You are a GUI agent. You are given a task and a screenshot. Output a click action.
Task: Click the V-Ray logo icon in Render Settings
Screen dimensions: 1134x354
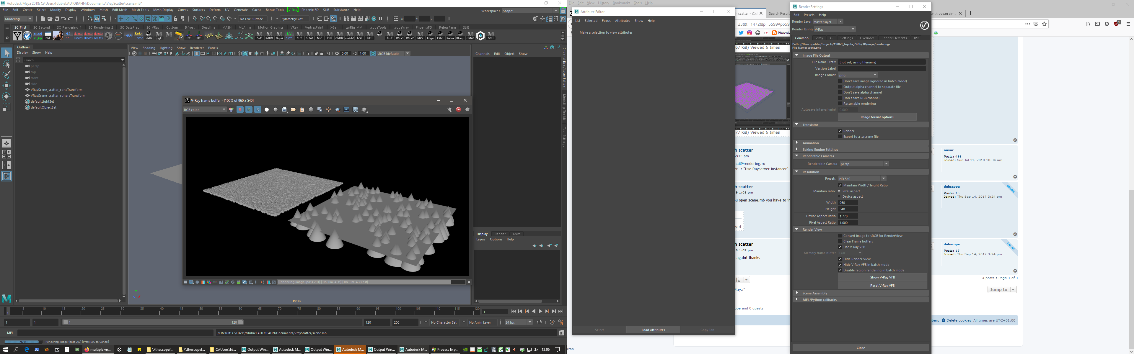[x=924, y=25]
